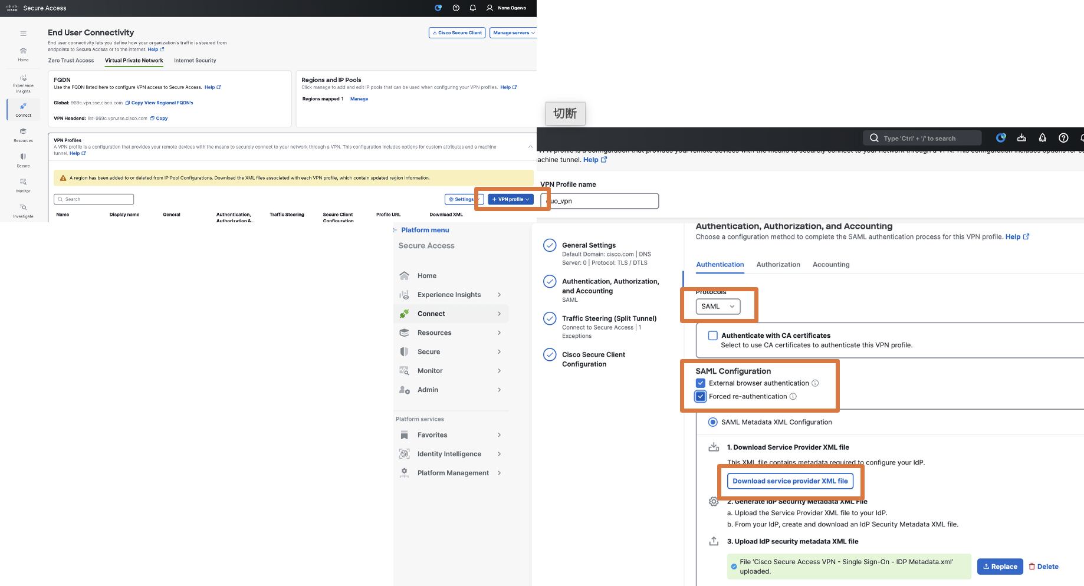The width and height of the screenshot is (1084, 586).
Task: Click the info icon beside External browser authentication
Action: click(x=815, y=383)
